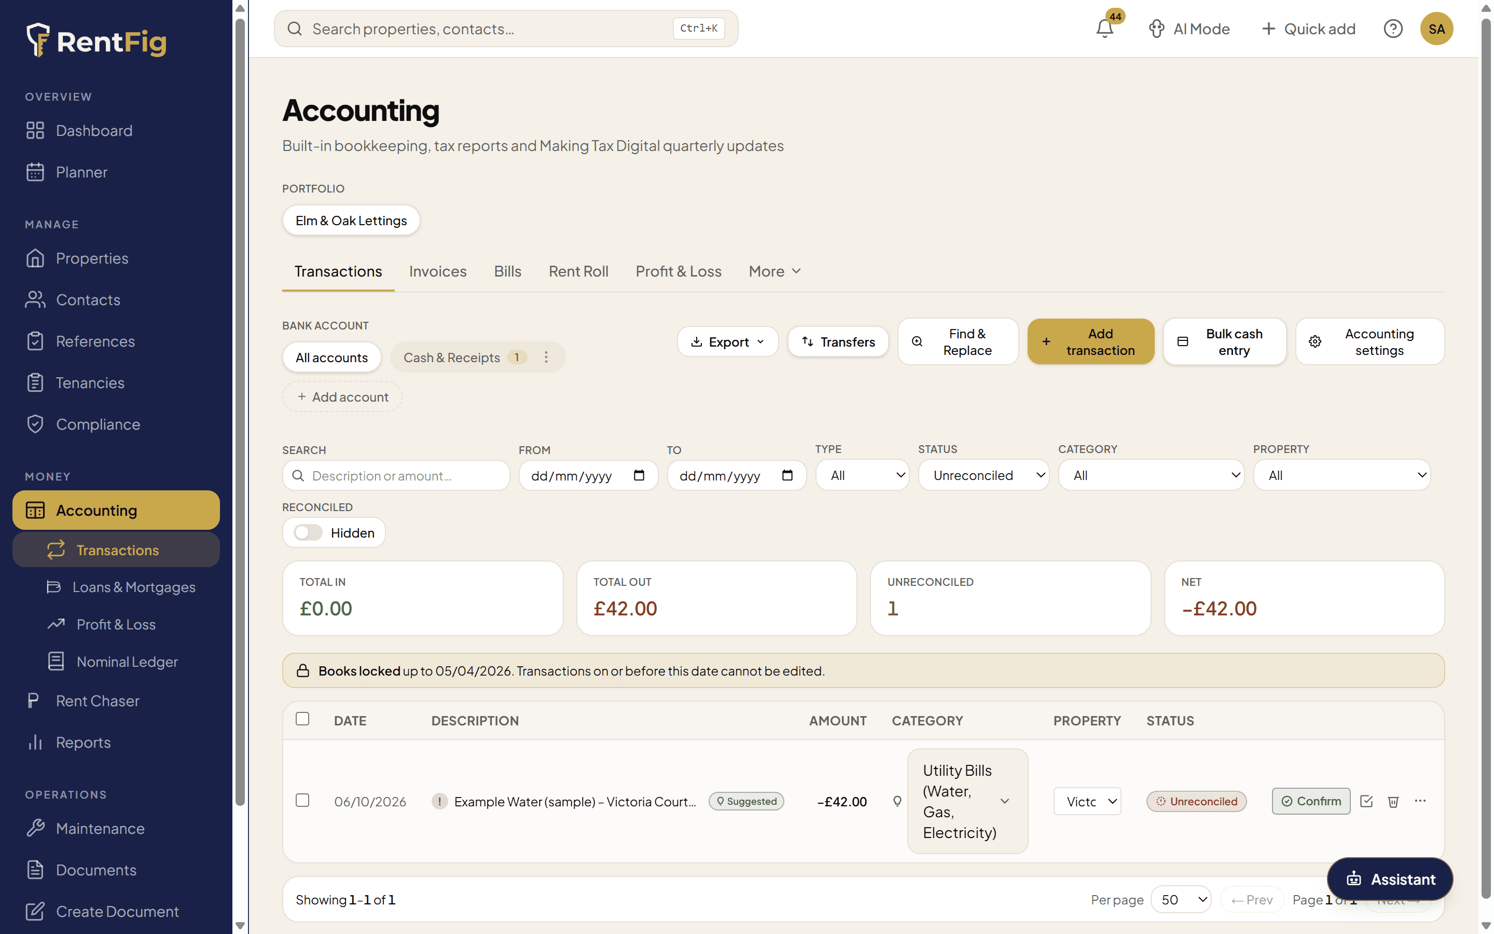Switch to the Rent Roll tab
1494x934 pixels.
578,271
